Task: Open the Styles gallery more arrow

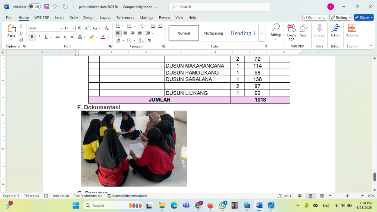Action: pyautogui.click(x=262, y=33)
